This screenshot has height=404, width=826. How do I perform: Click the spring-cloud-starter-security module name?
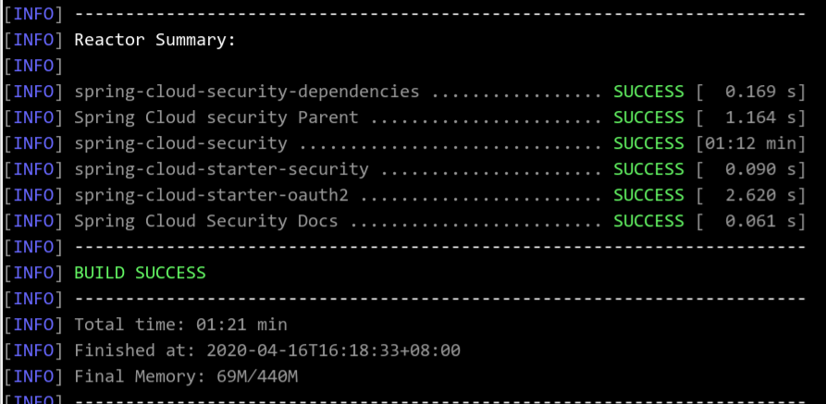click(x=221, y=169)
